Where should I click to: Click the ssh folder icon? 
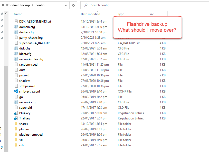[16, 145]
